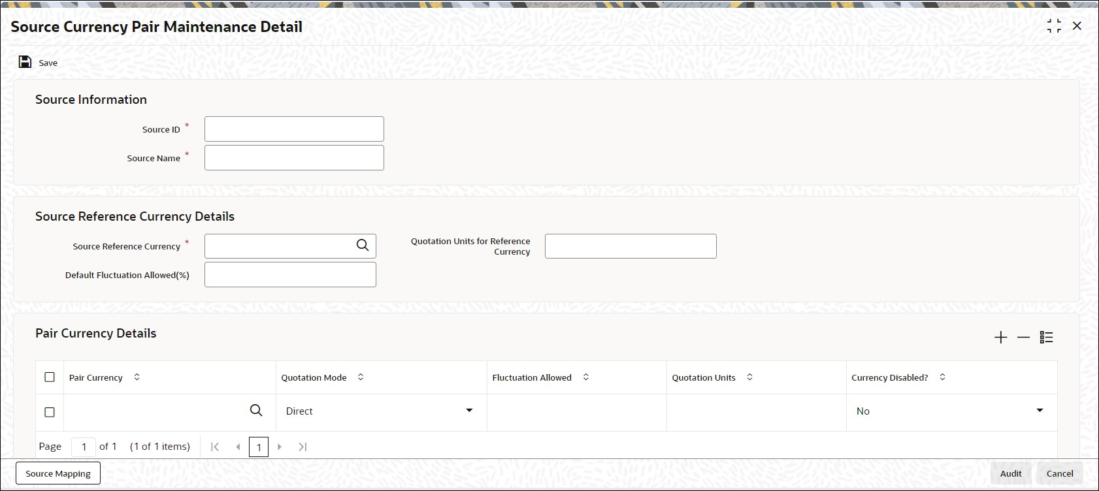Viewport: 1099px width, 491px height.
Task: Tick the checkbox for the first pair currency row
Action: pos(50,412)
